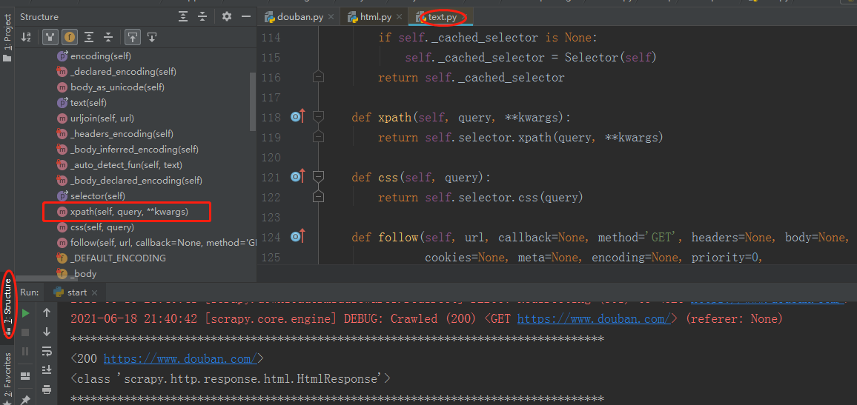Select _body_inferred_encoding(self) item

click(128, 149)
